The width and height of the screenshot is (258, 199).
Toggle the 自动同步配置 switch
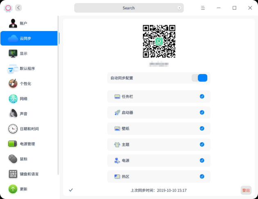(x=199, y=78)
